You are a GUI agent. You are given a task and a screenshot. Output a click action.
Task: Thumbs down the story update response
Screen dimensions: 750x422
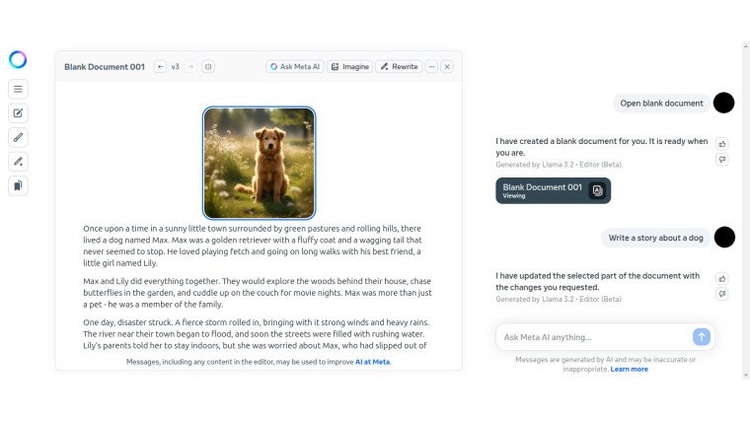(x=722, y=294)
